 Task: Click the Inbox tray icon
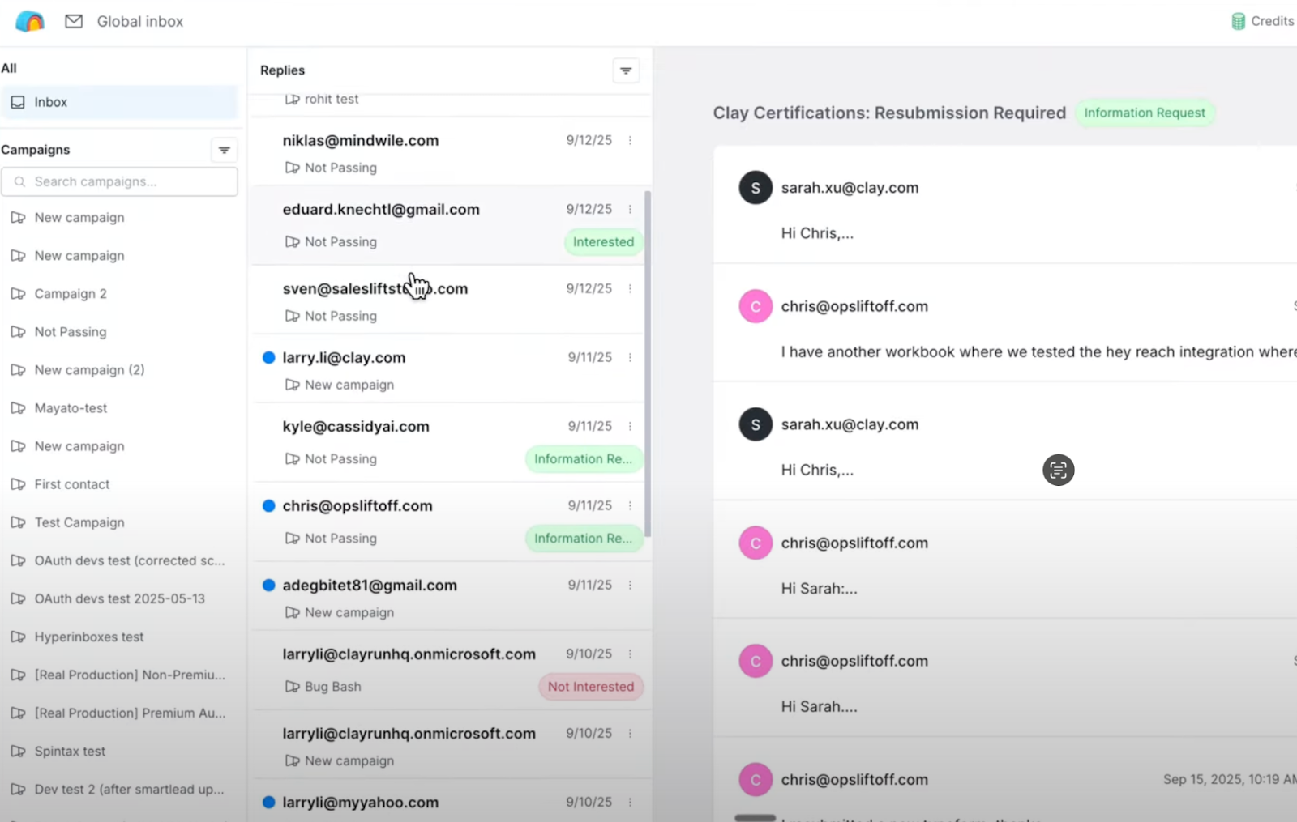18,102
